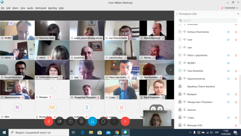The width and height of the screenshot is (241, 136).
Task: Open the share content button
Action: (x=70, y=121)
